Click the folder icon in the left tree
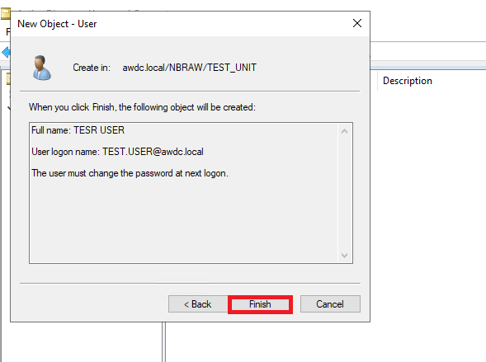The height and width of the screenshot is (362, 486). (x=8, y=78)
